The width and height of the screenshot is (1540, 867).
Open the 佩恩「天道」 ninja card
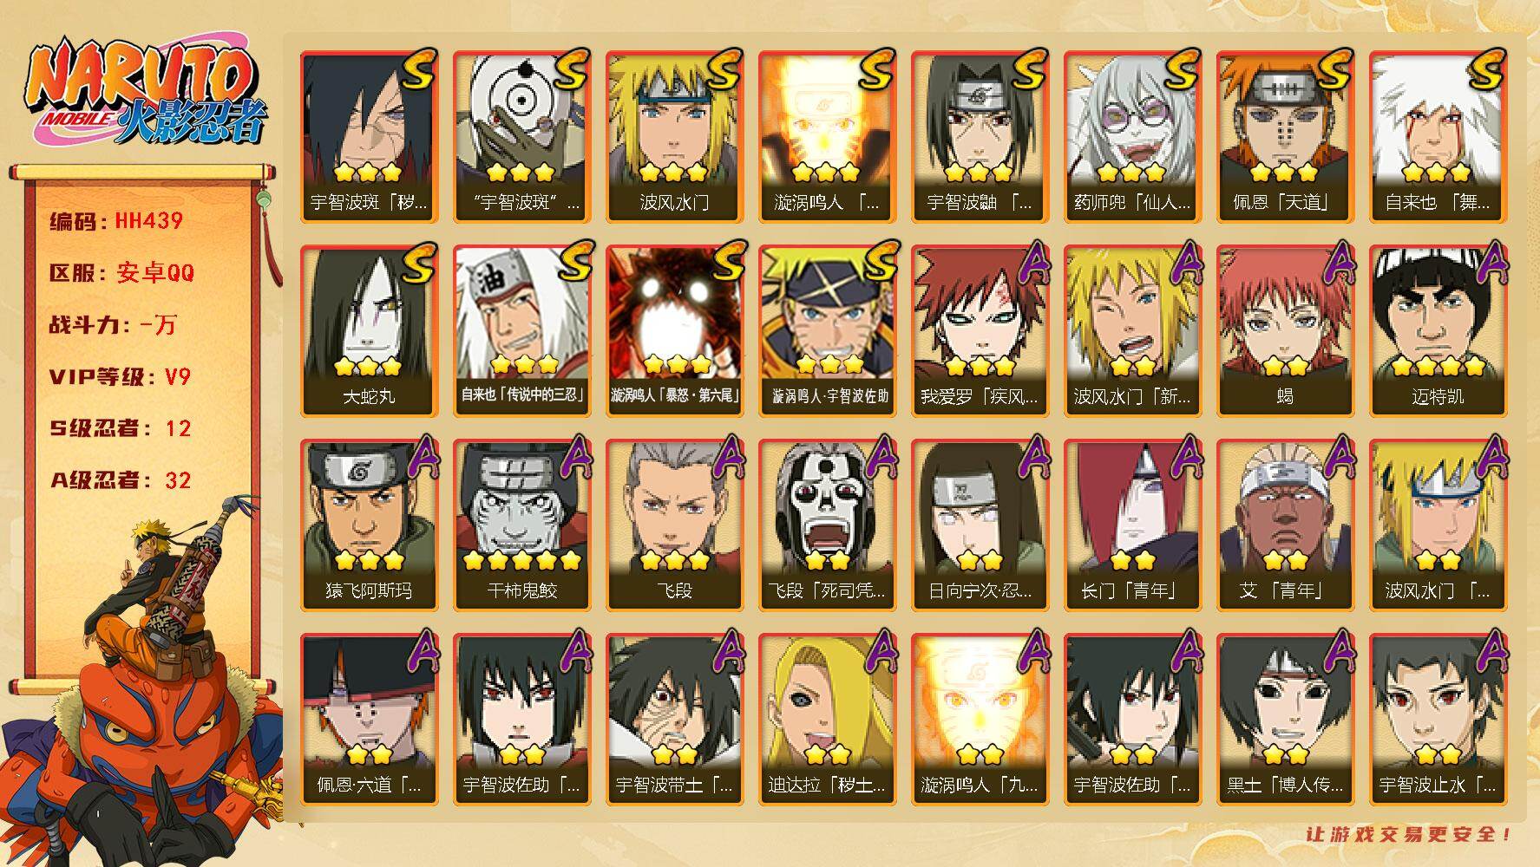(1285, 137)
